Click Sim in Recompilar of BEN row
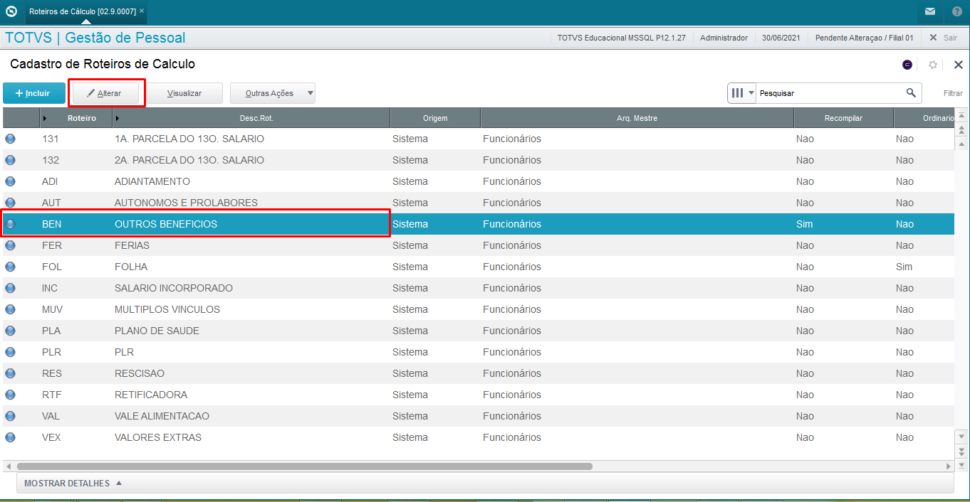Viewport: 970px width, 502px height. [x=804, y=224]
